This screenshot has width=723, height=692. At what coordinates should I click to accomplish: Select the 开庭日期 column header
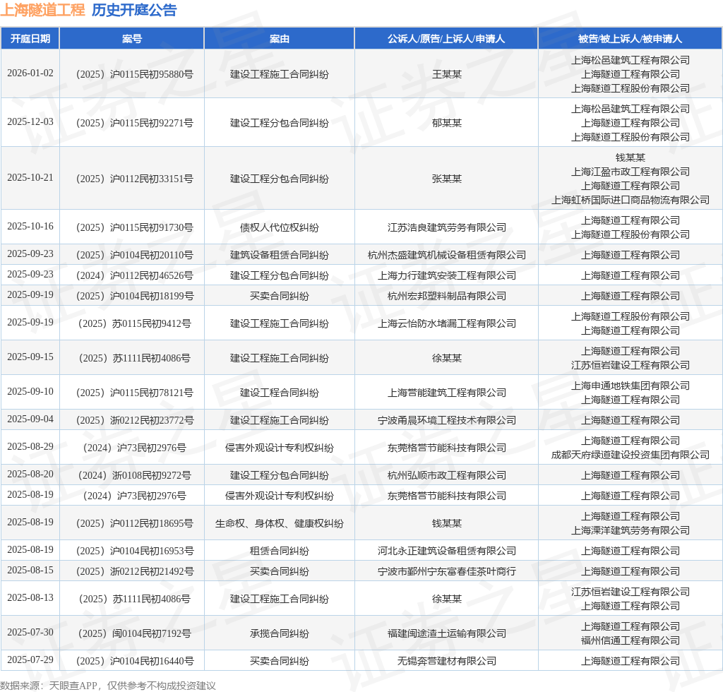click(30, 39)
